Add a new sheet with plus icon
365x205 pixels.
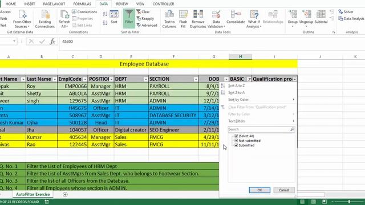pos(65,194)
